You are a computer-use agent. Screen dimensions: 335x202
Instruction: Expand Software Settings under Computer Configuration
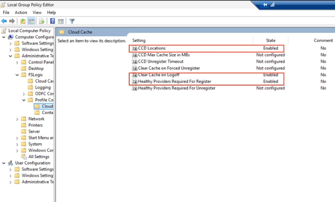(10, 43)
